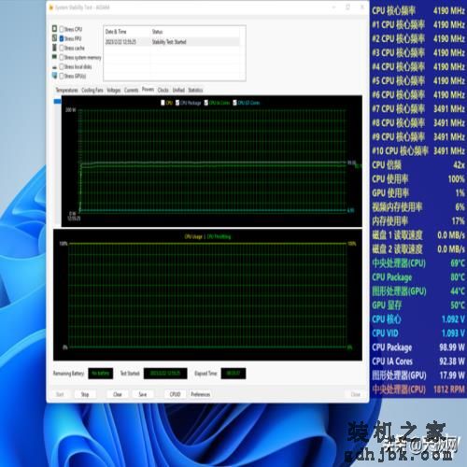Enable the Stress local disks checkbox

click(x=62, y=66)
